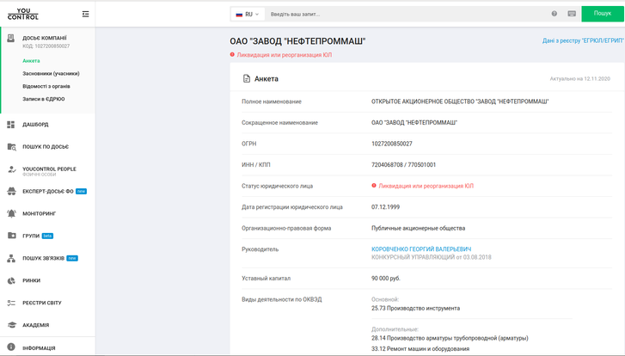Viewport: 625px width, 356px height.
Task: Click the Expert dossier spy icon
Action: pyautogui.click(x=11, y=192)
